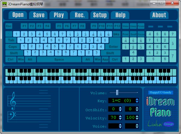181x134 pixels.
Task: Increase the first OctShift value
Action: pyautogui.click(x=120, y=108)
